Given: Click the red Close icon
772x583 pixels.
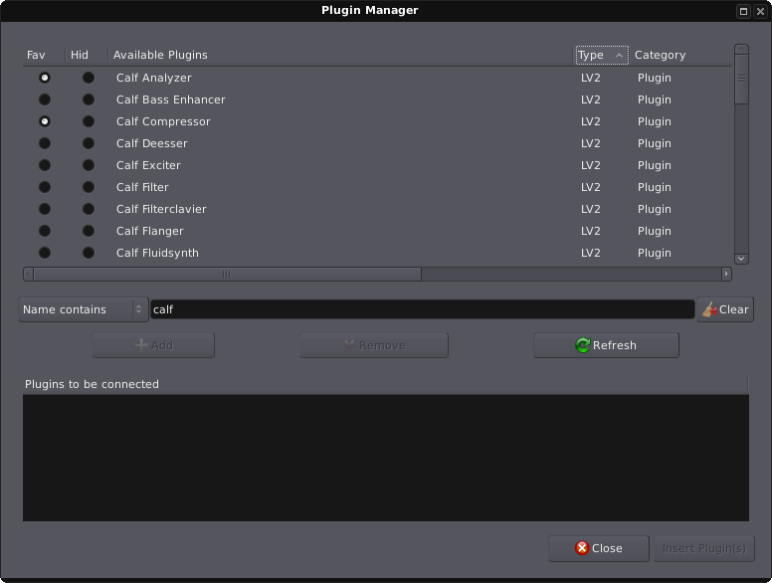Looking at the screenshot, I should [x=582, y=548].
